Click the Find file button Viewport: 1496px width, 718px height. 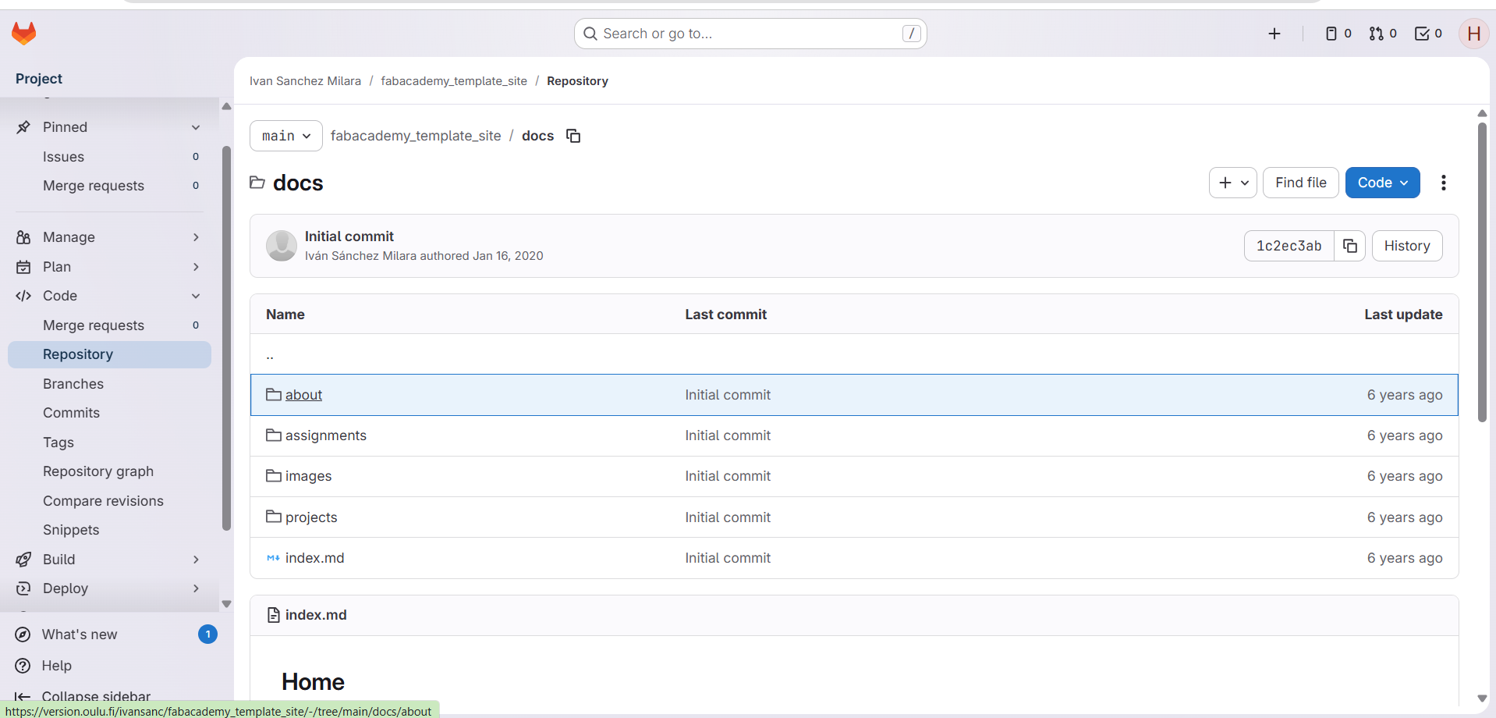pyautogui.click(x=1300, y=183)
